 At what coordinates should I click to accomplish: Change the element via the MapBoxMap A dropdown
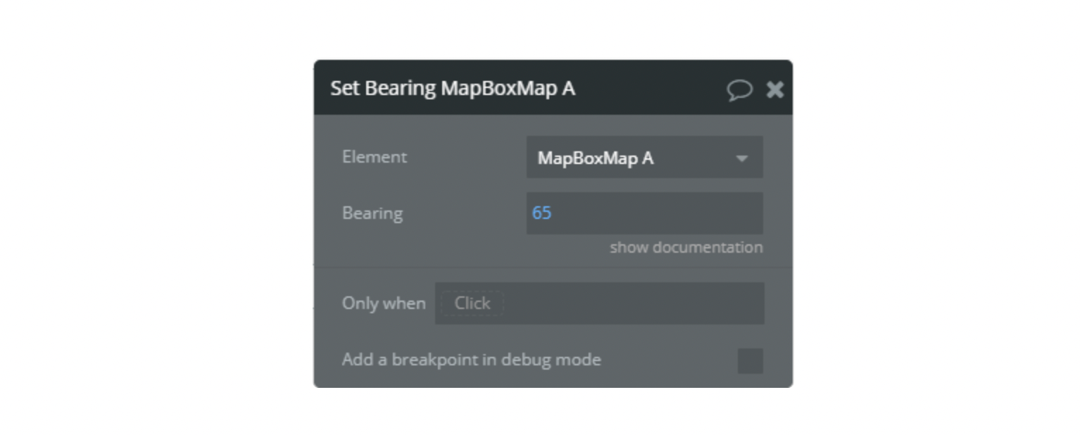[644, 157]
